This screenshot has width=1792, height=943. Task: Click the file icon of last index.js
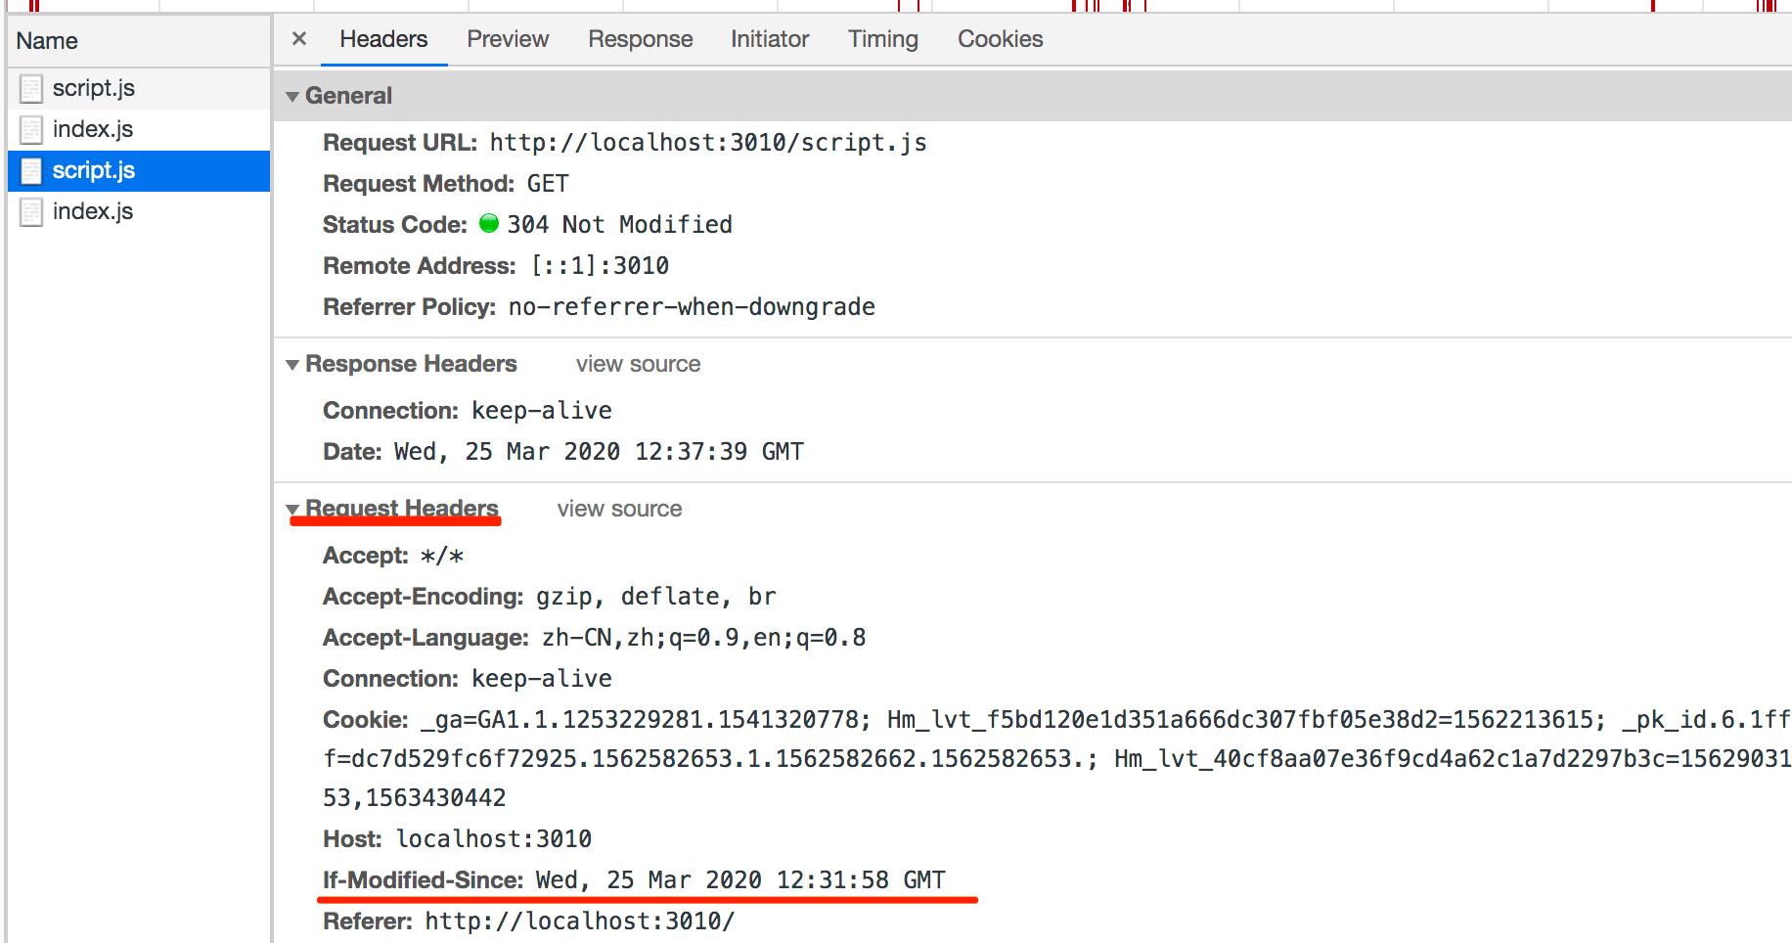pyautogui.click(x=31, y=212)
